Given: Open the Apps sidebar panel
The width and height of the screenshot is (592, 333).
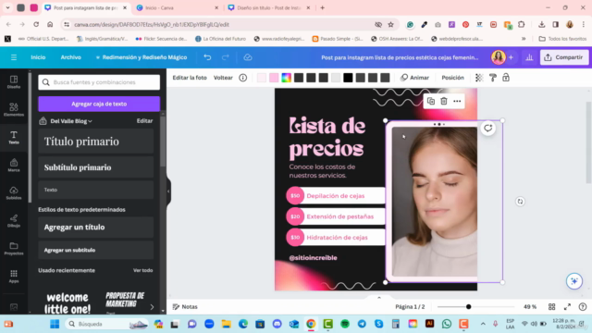Looking at the screenshot, I should tap(14, 276).
